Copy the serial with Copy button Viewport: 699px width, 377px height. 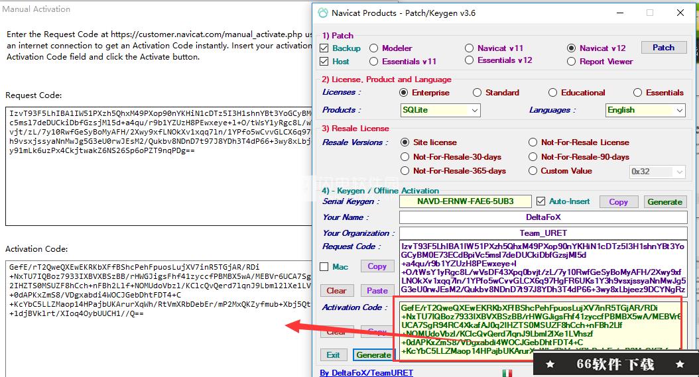[618, 202]
